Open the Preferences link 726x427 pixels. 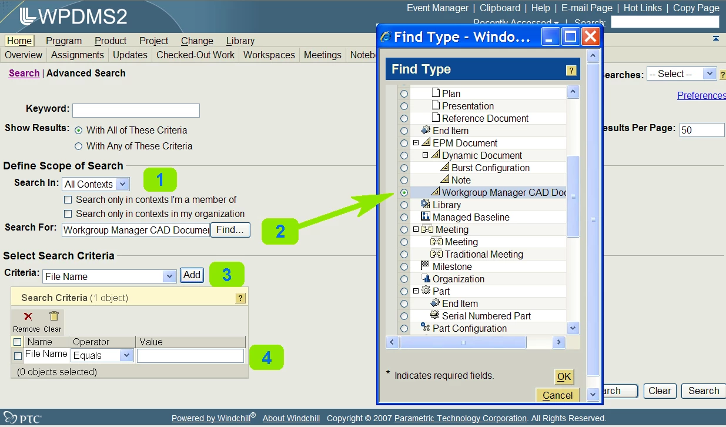coord(701,95)
